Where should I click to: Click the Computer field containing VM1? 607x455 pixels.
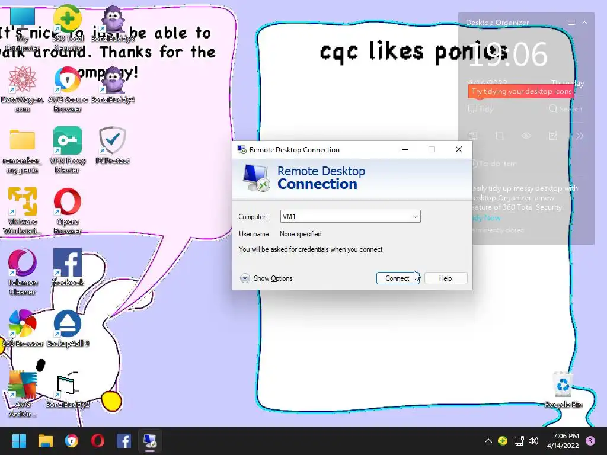[350, 217]
